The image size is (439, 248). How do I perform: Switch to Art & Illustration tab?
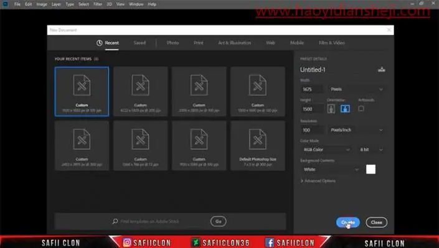(x=235, y=43)
